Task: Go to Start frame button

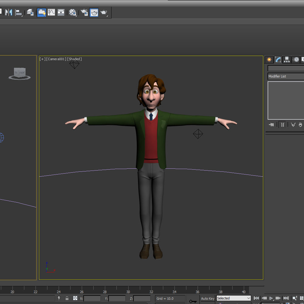Action: (256, 298)
